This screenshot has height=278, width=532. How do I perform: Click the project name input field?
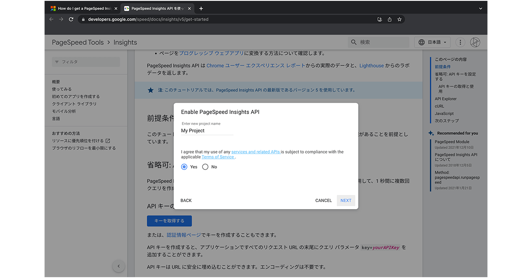207,131
